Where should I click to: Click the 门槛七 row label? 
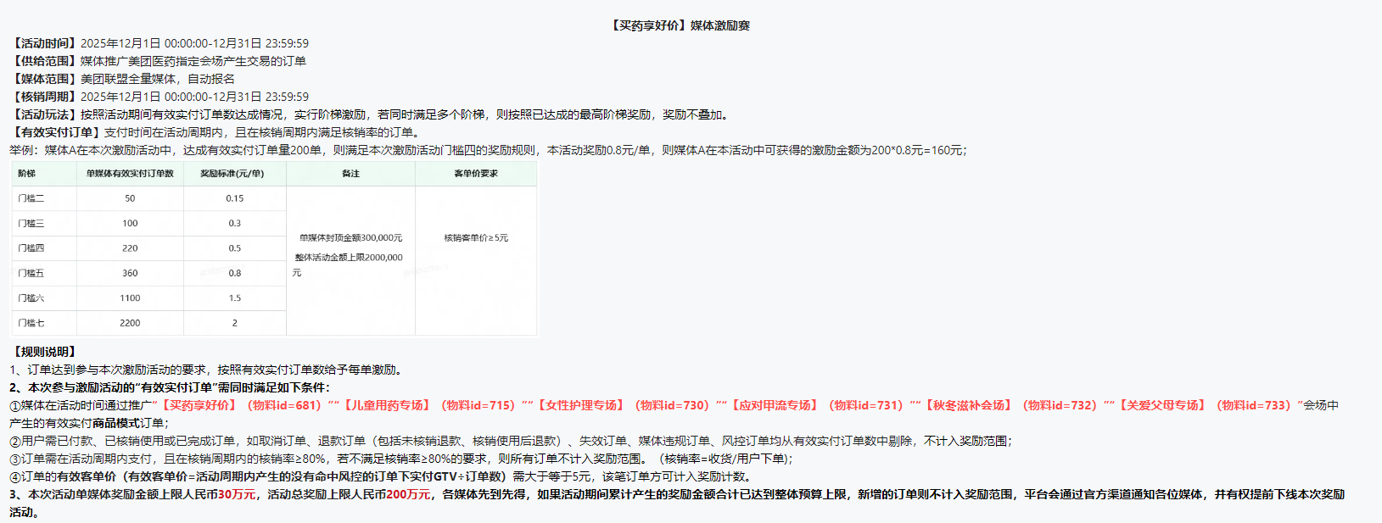click(31, 323)
